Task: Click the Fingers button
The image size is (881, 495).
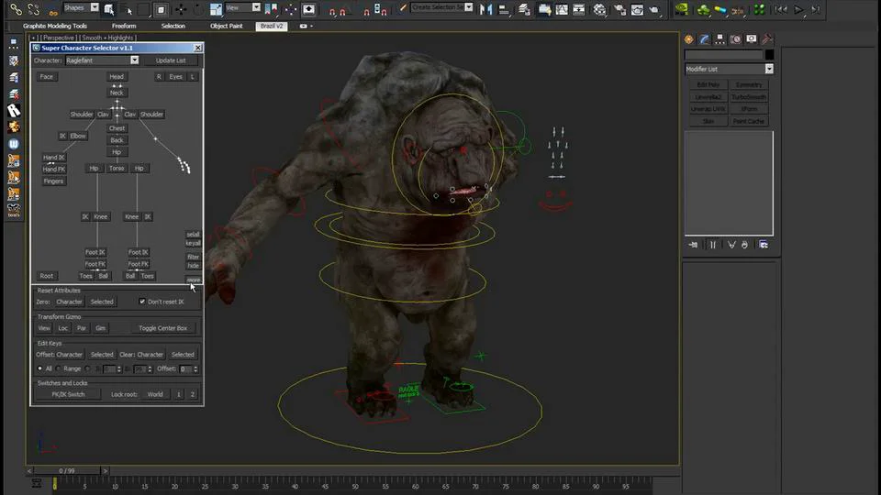Action: click(x=53, y=181)
